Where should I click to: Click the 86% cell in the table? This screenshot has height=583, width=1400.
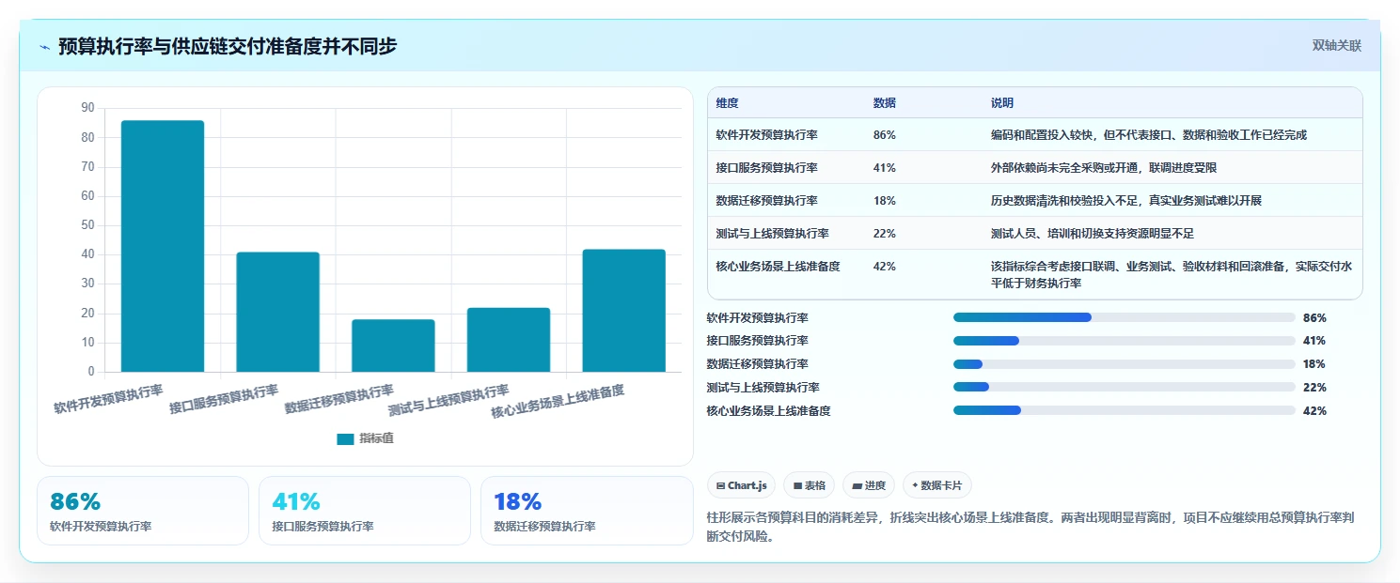pyautogui.click(x=885, y=135)
